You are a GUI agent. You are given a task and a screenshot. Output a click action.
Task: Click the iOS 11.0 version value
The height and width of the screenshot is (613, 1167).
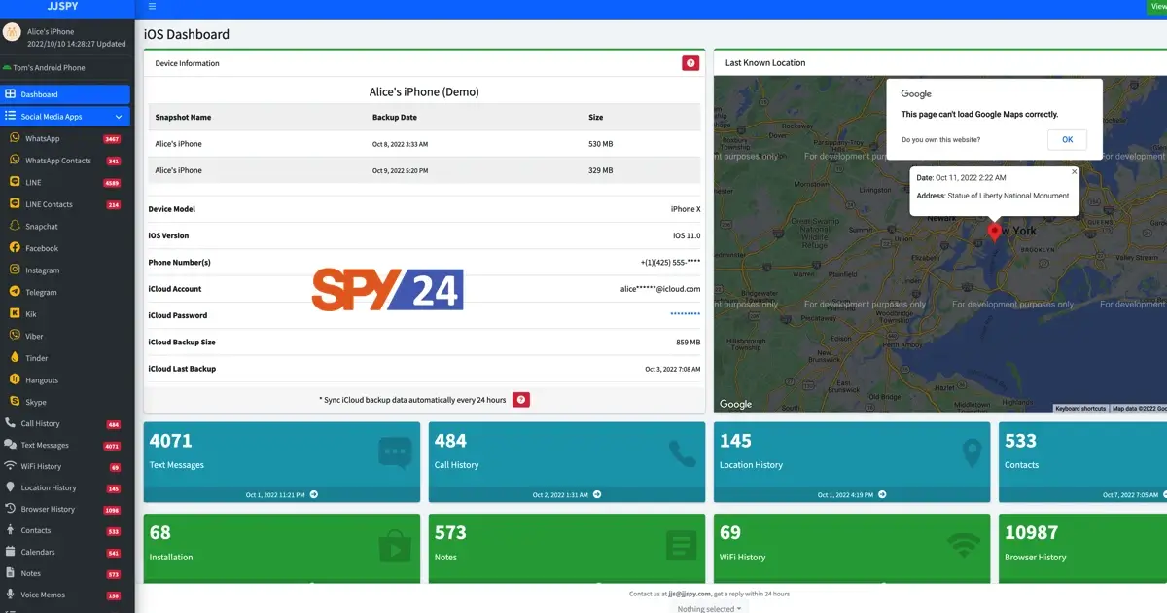pyautogui.click(x=687, y=235)
